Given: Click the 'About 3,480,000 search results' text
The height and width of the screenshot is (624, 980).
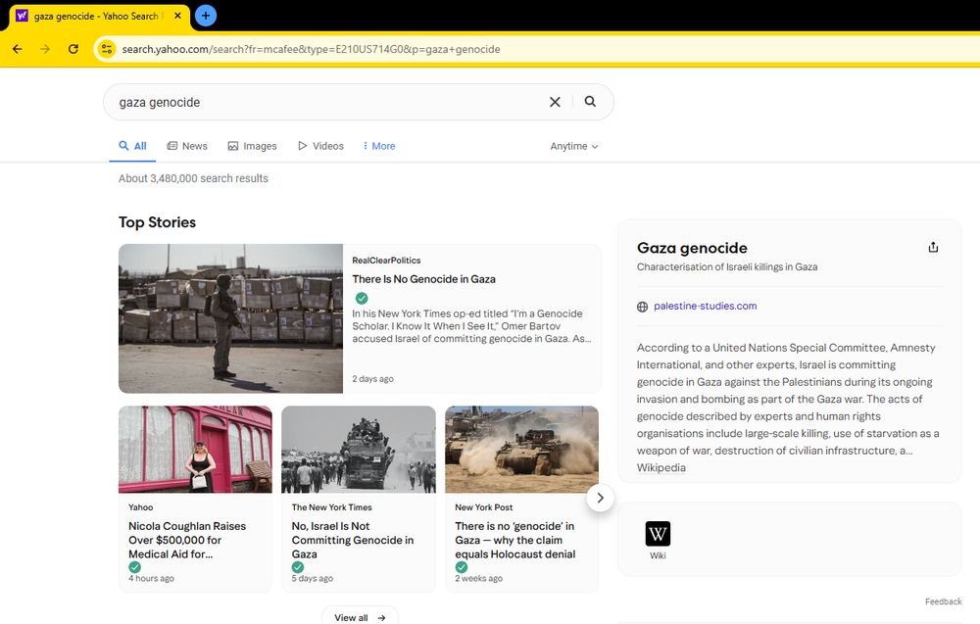Looking at the screenshot, I should (193, 178).
